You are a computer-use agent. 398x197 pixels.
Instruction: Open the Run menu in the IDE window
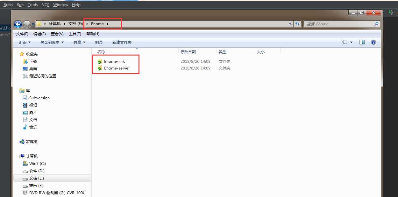point(20,5)
